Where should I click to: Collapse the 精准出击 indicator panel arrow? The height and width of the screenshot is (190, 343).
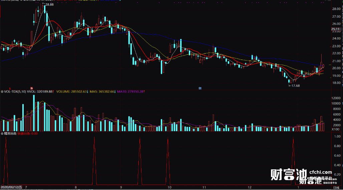pyautogui.click(x=2, y=133)
